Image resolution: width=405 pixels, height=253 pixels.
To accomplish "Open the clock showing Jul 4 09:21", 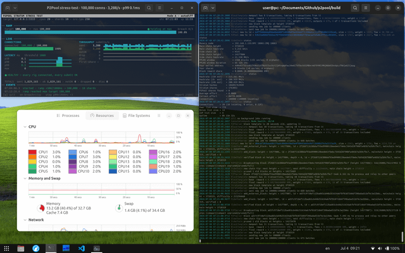I will (x=350, y=249).
